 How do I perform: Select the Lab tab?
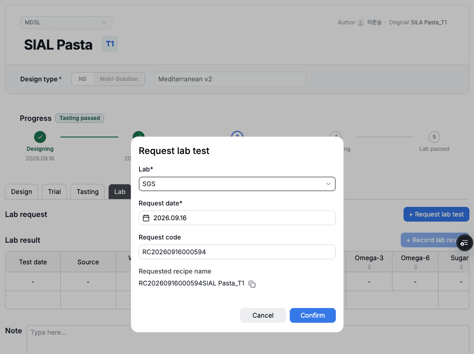120,192
